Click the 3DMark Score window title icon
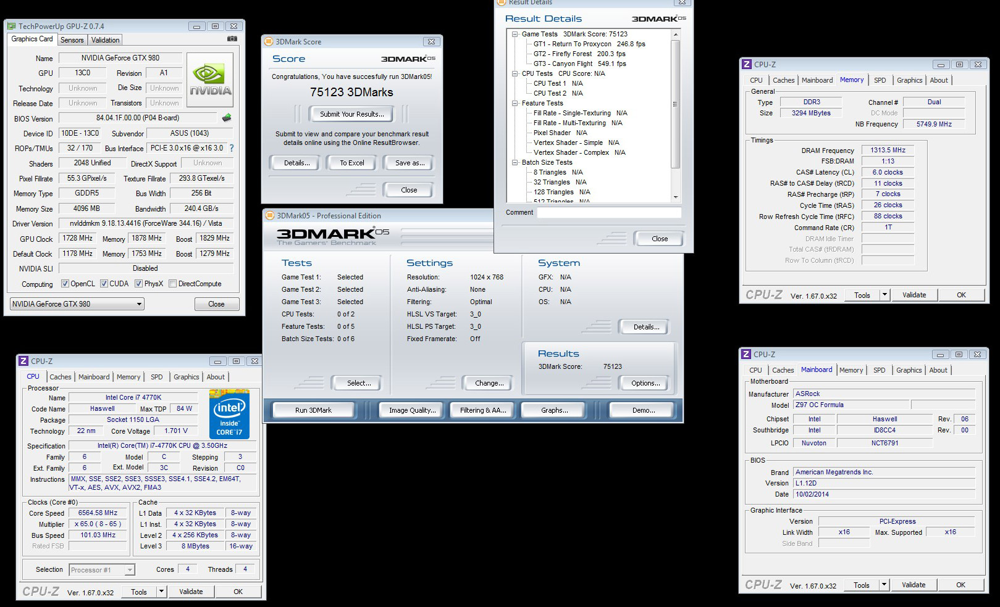The image size is (1000, 607). pos(269,41)
